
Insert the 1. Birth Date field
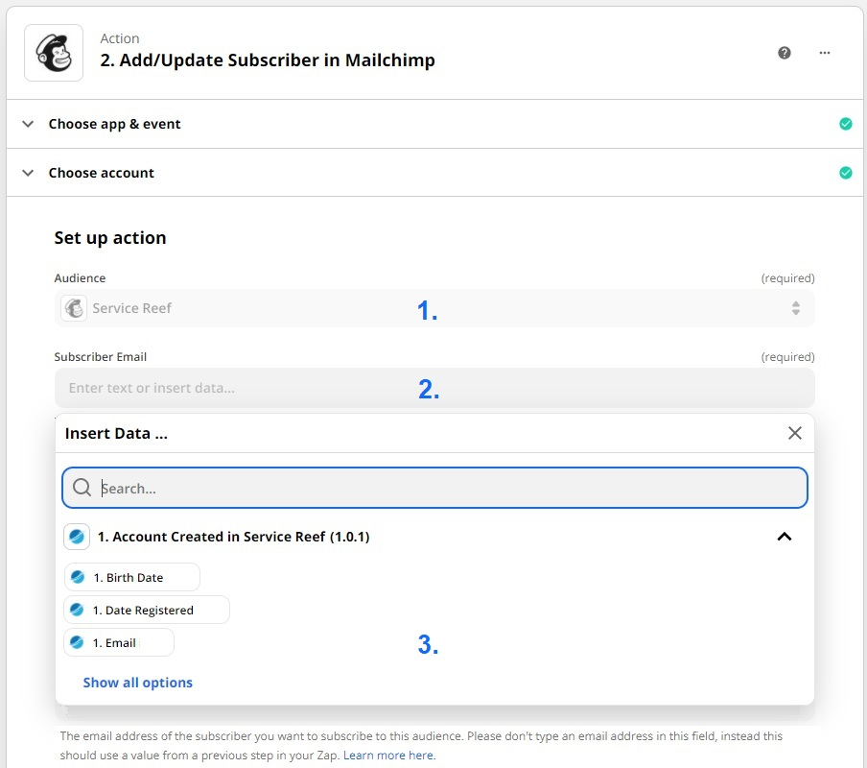pos(132,577)
